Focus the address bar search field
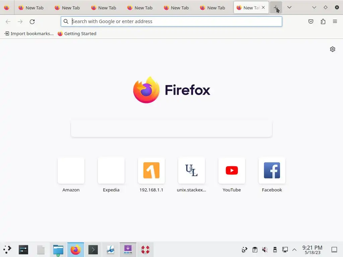 (x=171, y=21)
